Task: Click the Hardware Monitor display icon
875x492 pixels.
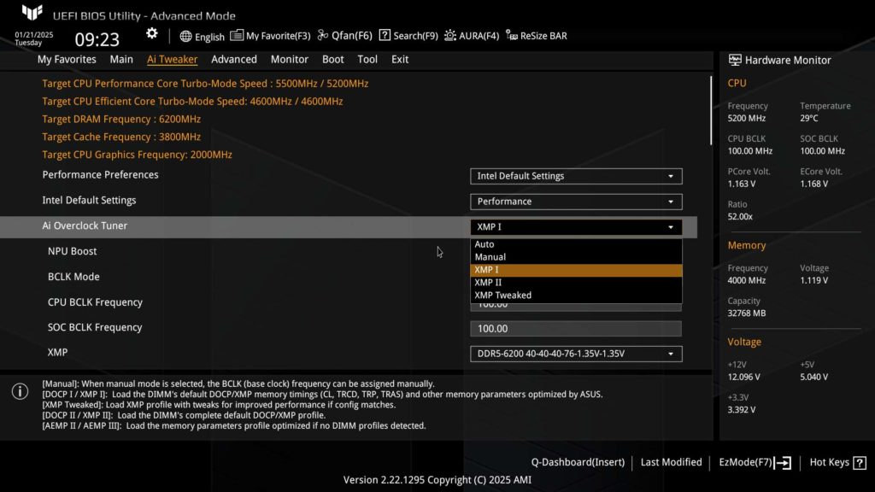Action: [x=735, y=60]
